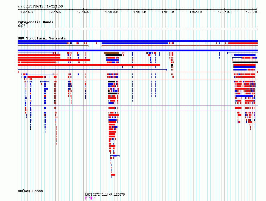
Task: Click the LOC102724511|NR_125878 gene label
Action: tap(105, 194)
